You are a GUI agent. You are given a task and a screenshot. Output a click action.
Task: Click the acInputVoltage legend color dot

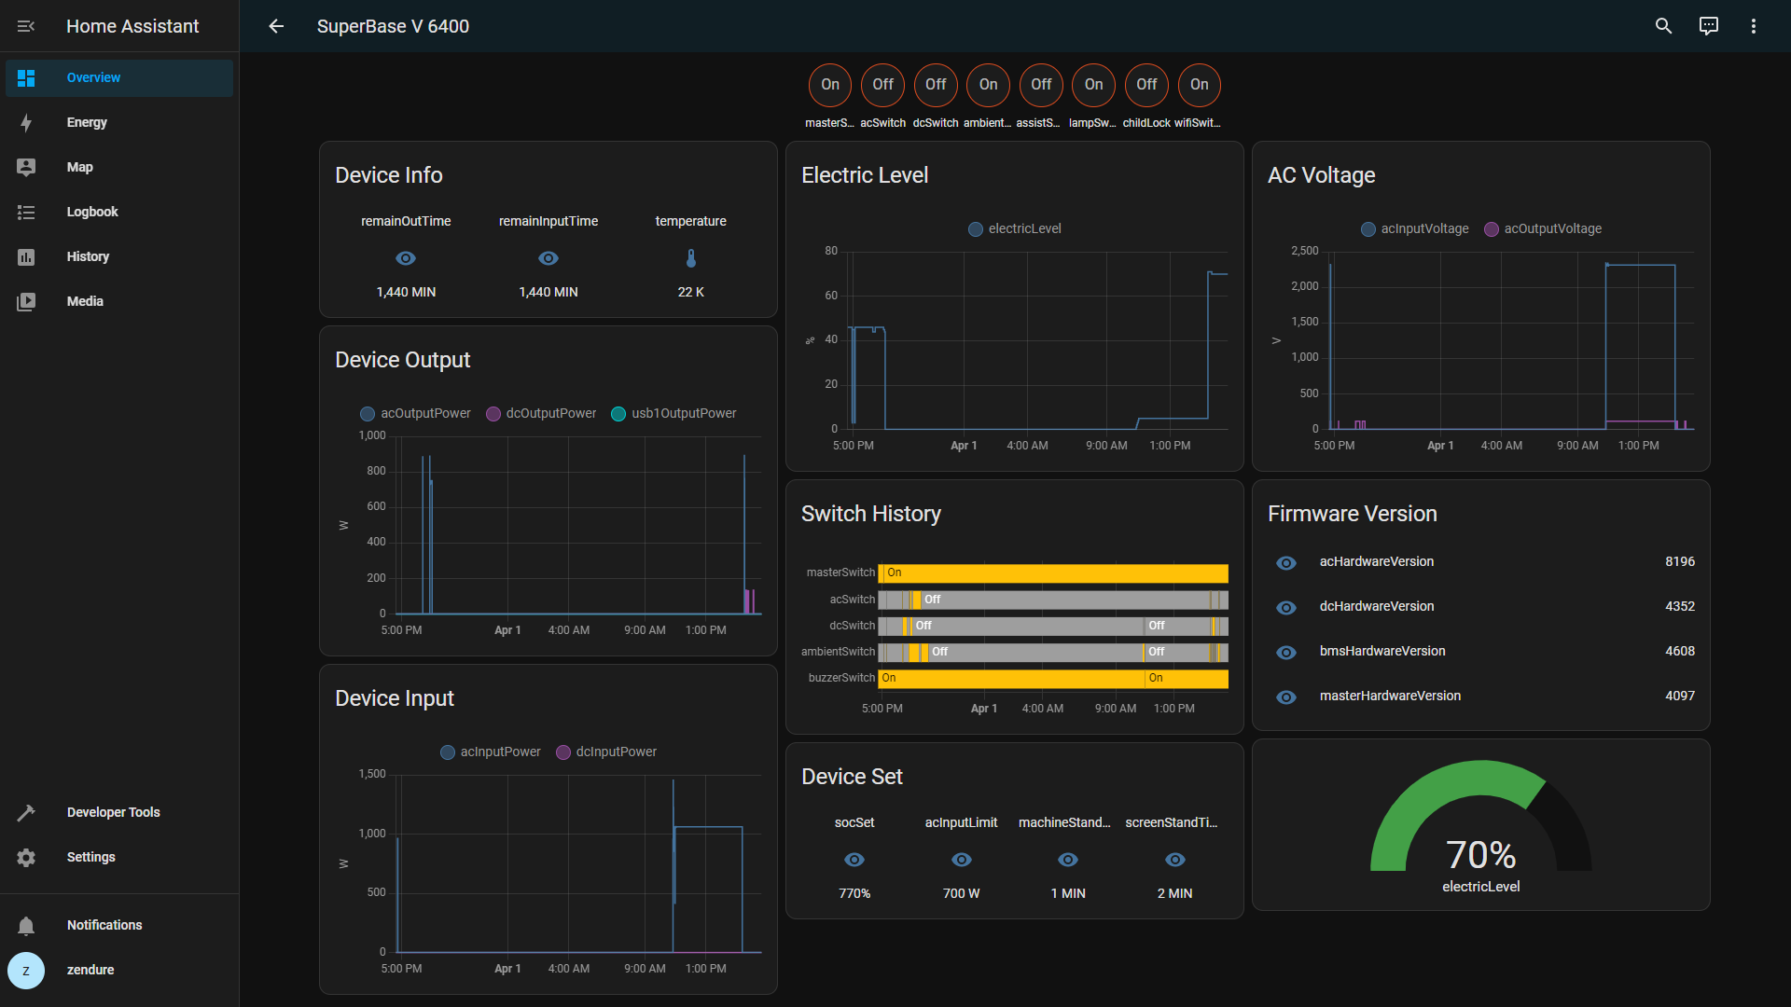[1368, 229]
